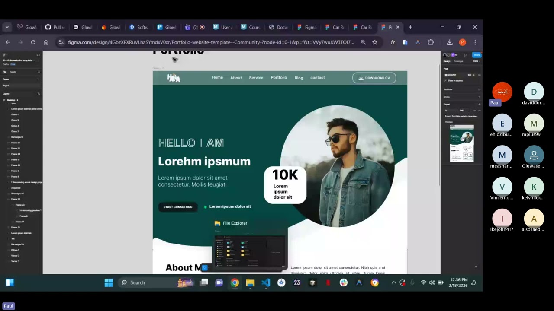Switch to the Prototype tab
This screenshot has height=311, width=554.
(458, 61)
